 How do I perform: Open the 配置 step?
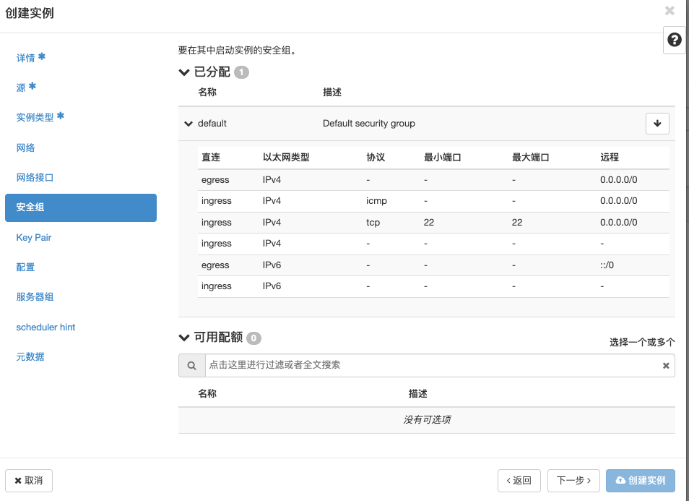coord(25,267)
